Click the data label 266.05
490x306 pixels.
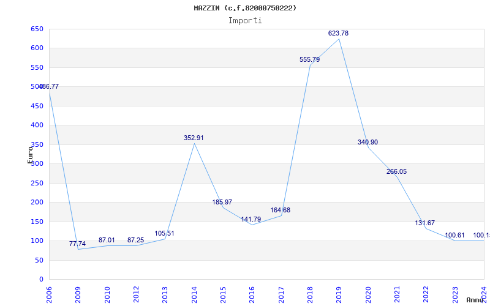[396, 171]
